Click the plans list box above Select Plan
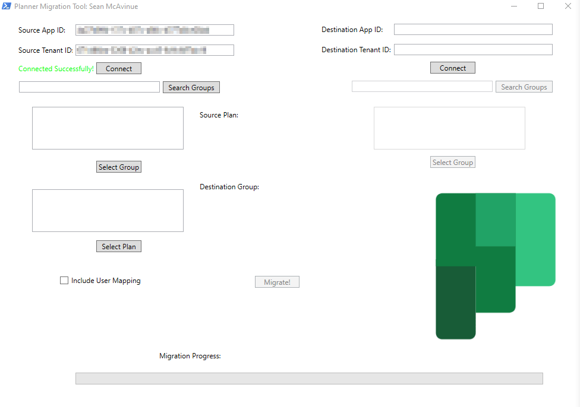Viewport: 580px width, 407px height. [108, 211]
